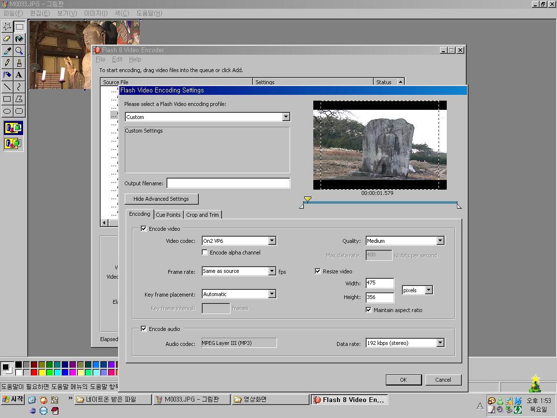Click the Hide Advanced Settings button
557x418 pixels.
pos(161,199)
